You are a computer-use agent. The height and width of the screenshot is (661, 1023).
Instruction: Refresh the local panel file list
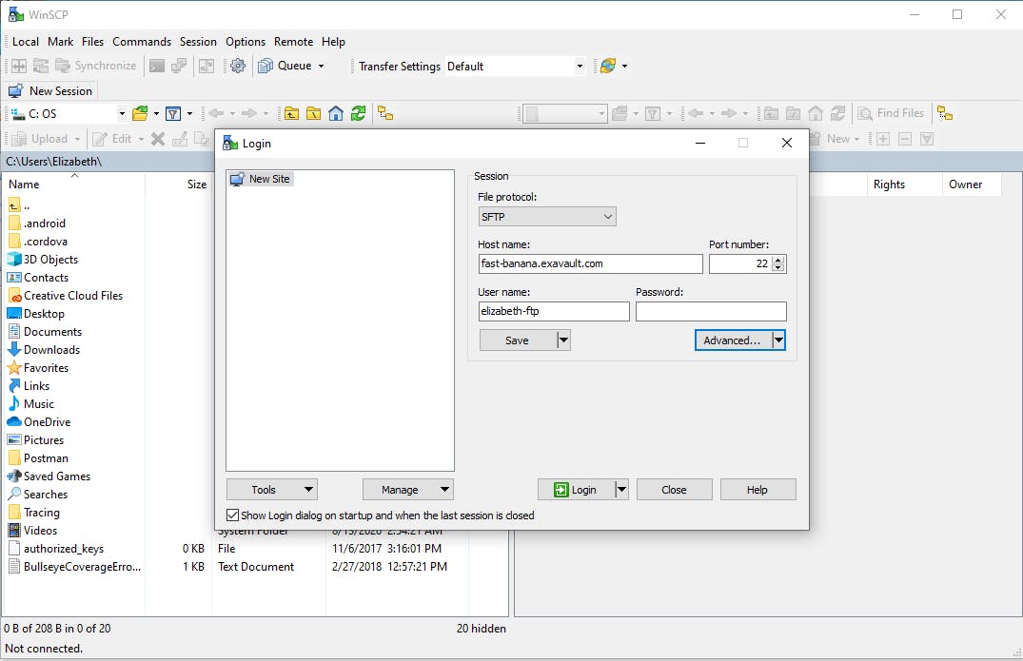pos(359,113)
